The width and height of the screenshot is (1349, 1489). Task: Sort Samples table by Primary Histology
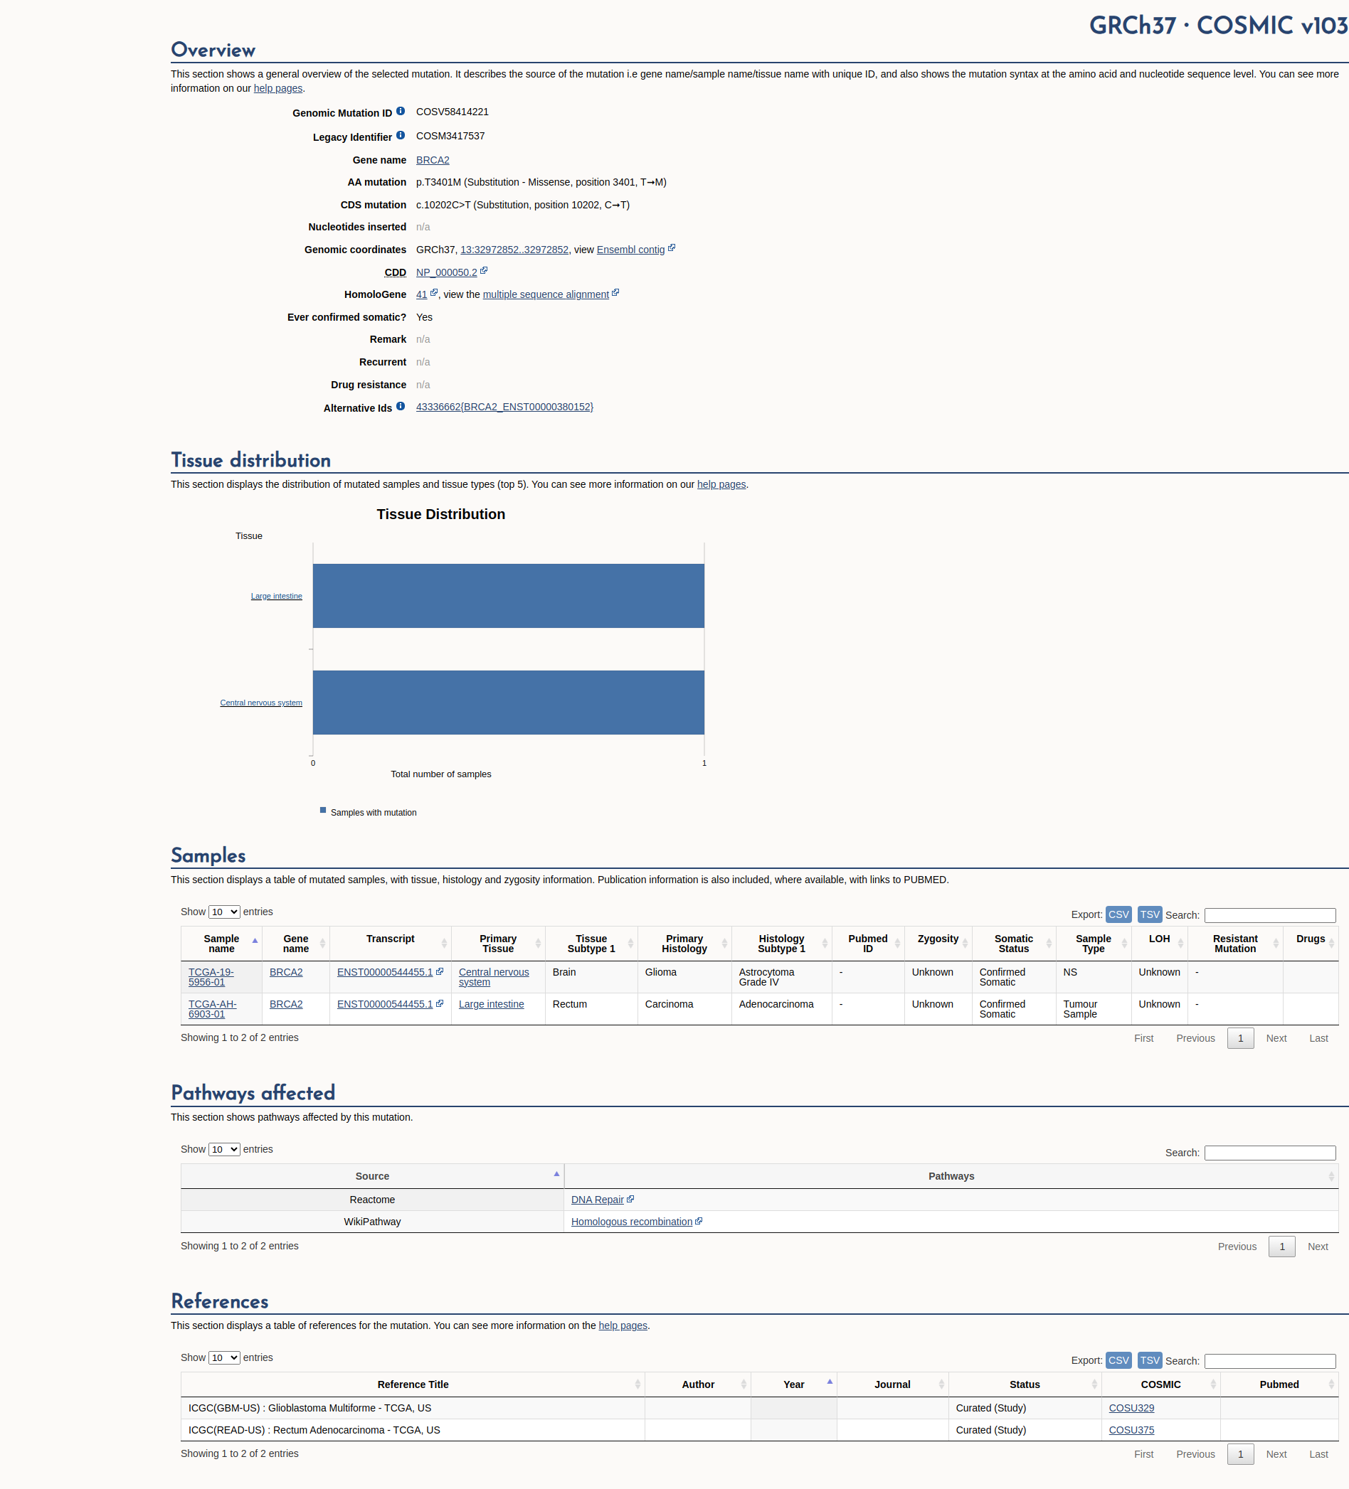pos(684,944)
